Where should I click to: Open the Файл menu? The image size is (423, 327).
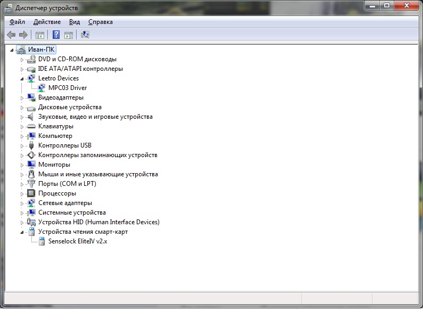[17, 22]
